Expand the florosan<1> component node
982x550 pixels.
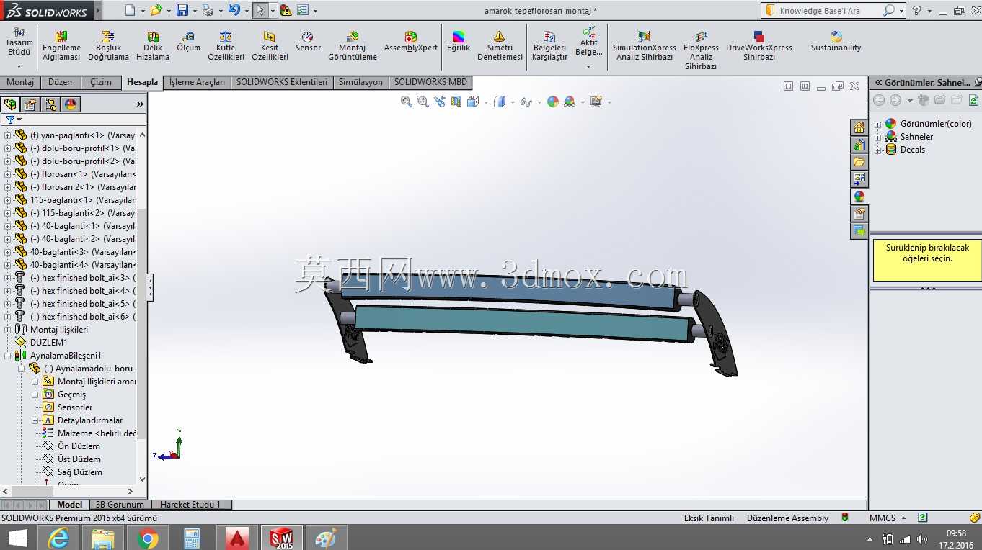[x=8, y=174]
